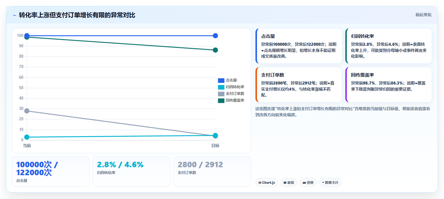
Task: Click the 100 y-axis tick label
Action: (20, 36)
